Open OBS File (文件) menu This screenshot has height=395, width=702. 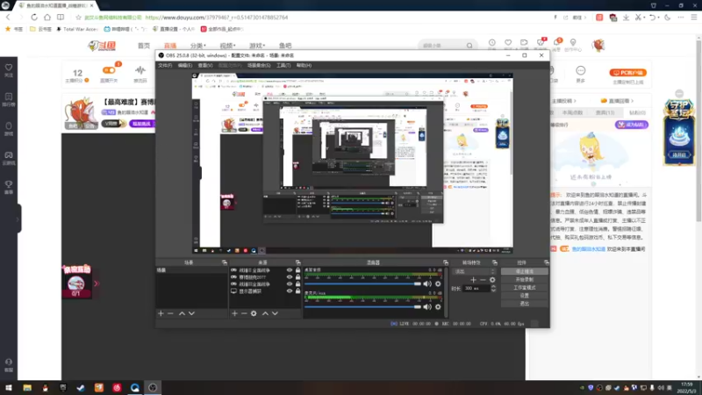165,65
